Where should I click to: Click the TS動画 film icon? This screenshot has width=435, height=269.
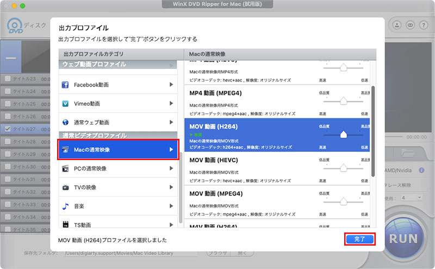tap(65, 224)
